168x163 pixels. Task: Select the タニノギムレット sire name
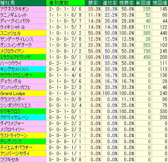(x=14, y=15)
